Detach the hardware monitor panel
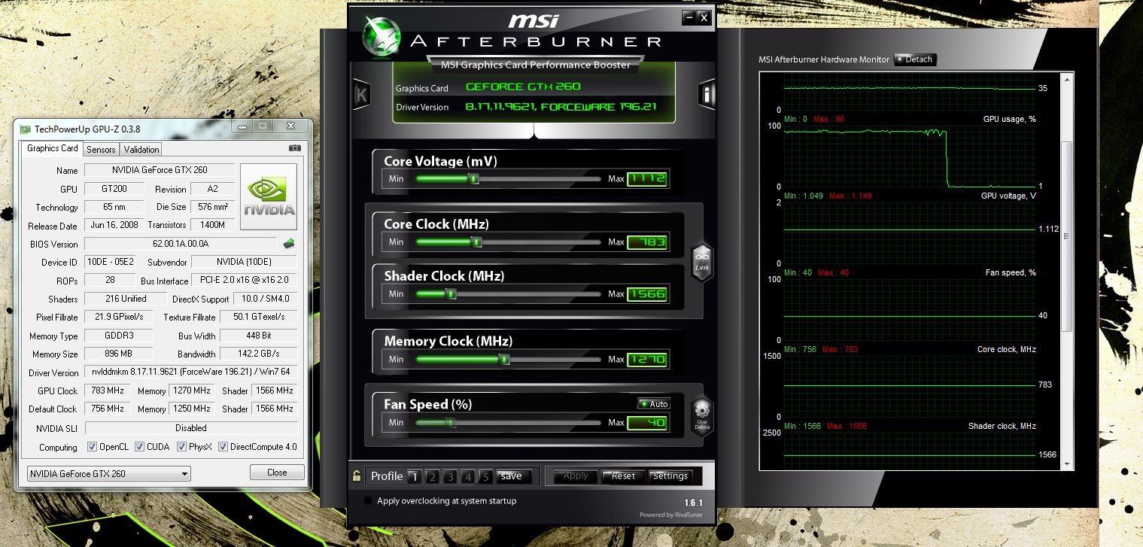Screen dimensions: 1143x547 914,59
